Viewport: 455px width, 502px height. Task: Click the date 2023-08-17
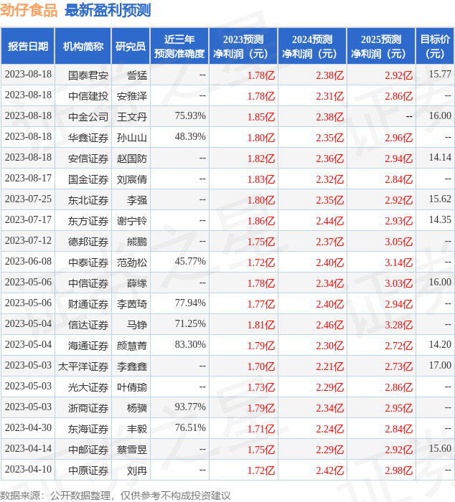[x=28, y=178]
